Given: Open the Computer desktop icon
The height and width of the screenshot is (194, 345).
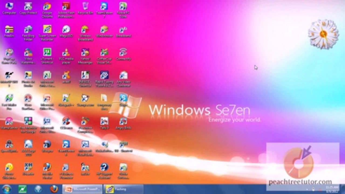Looking at the screenshot, I should pos(9,8).
